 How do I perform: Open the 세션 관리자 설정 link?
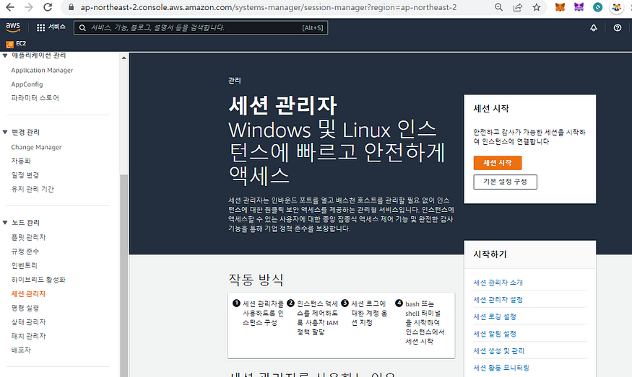pyautogui.click(x=498, y=300)
